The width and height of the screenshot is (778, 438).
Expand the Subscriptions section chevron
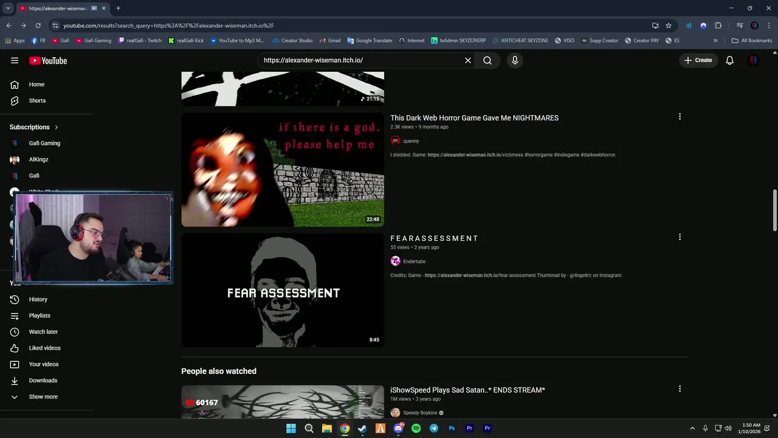57,127
